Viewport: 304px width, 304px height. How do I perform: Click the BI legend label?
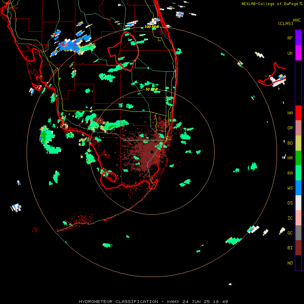coord(290,248)
